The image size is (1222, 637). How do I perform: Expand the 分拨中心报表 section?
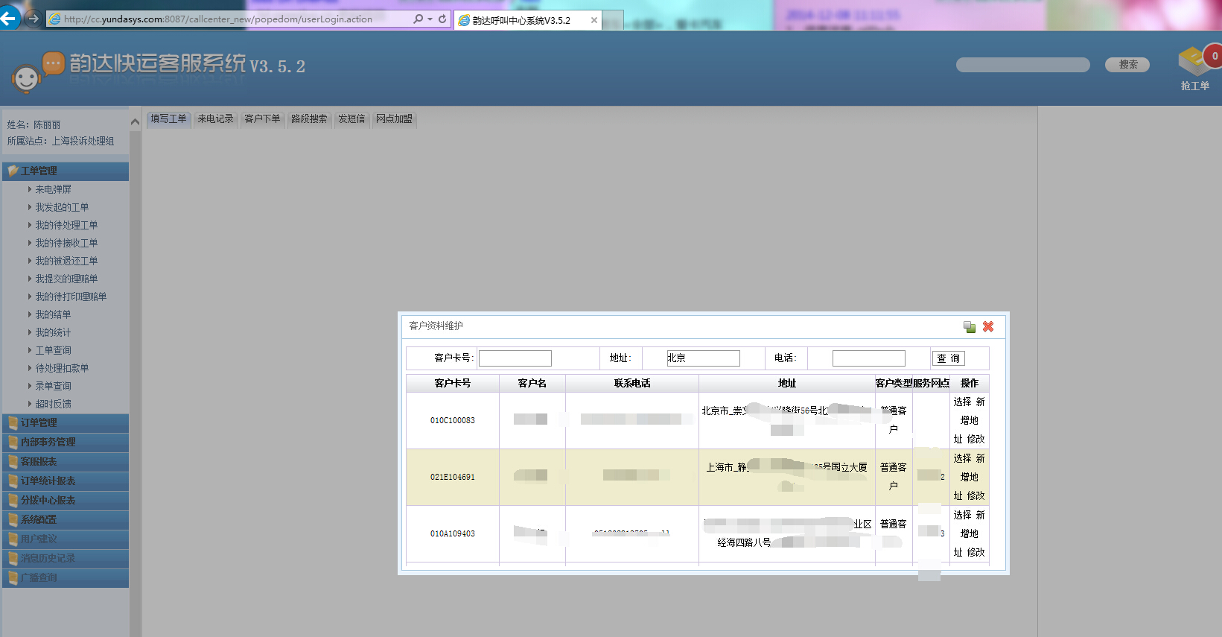(66, 501)
